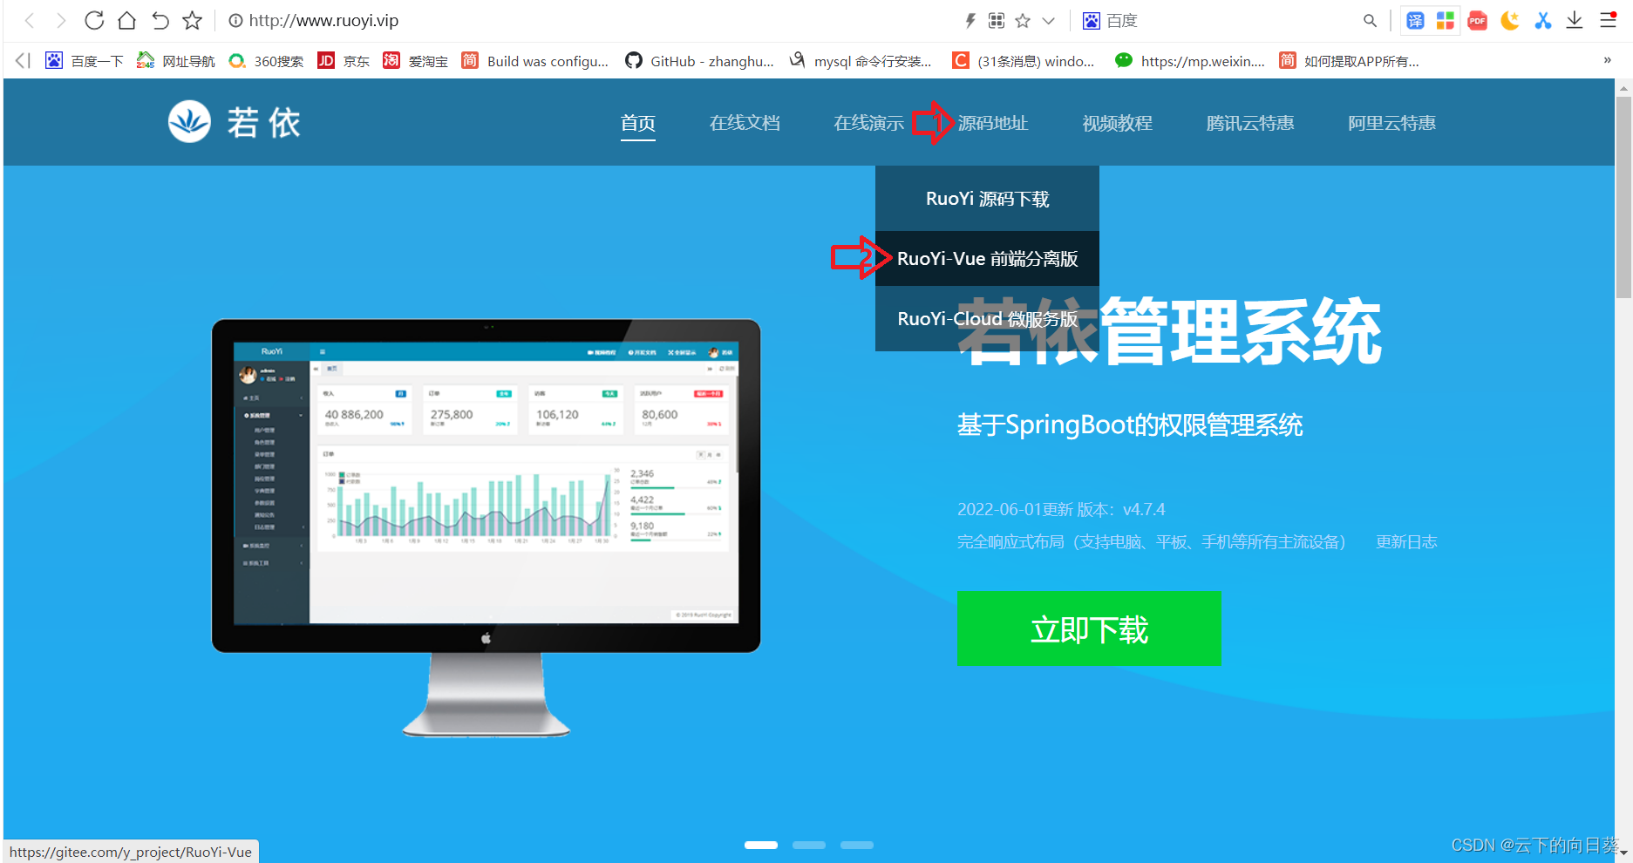Open 源码地址 navigation menu
This screenshot has height=863, width=1633.
pos(993,123)
